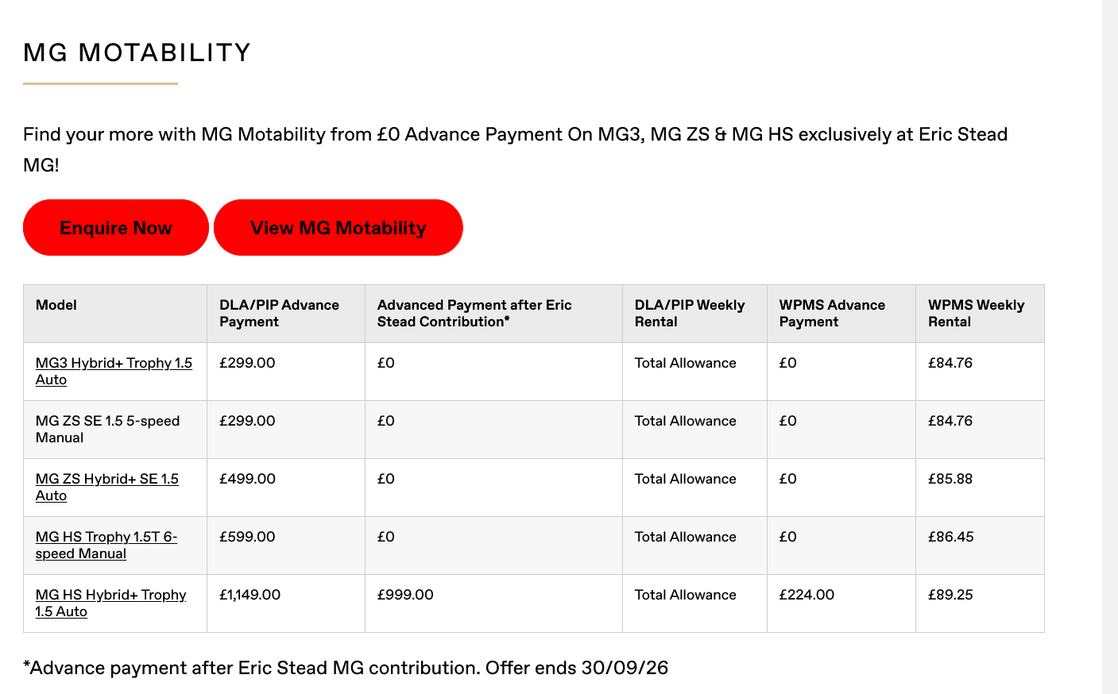Open MG HS Hybrid+ Trophy 1.5 Auto link
The width and height of the screenshot is (1118, 694).
111,603
